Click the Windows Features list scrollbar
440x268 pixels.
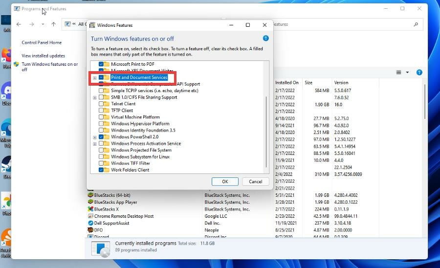(266, 132)
